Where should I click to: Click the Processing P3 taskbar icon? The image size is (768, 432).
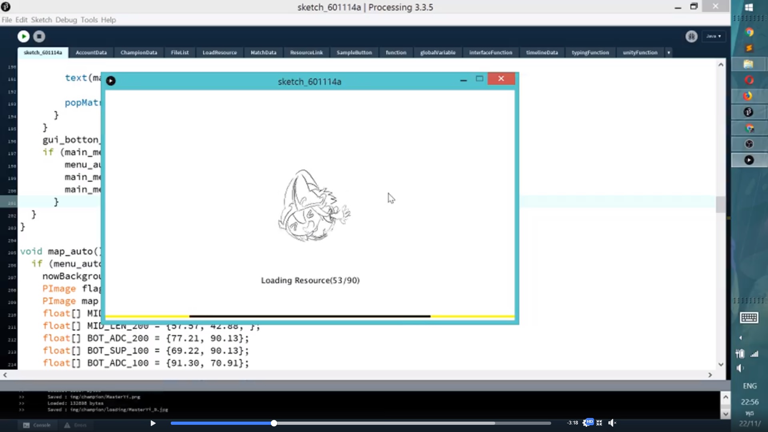(748, 112)
